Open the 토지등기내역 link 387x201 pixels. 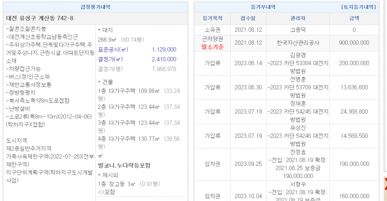click(358, 7)
